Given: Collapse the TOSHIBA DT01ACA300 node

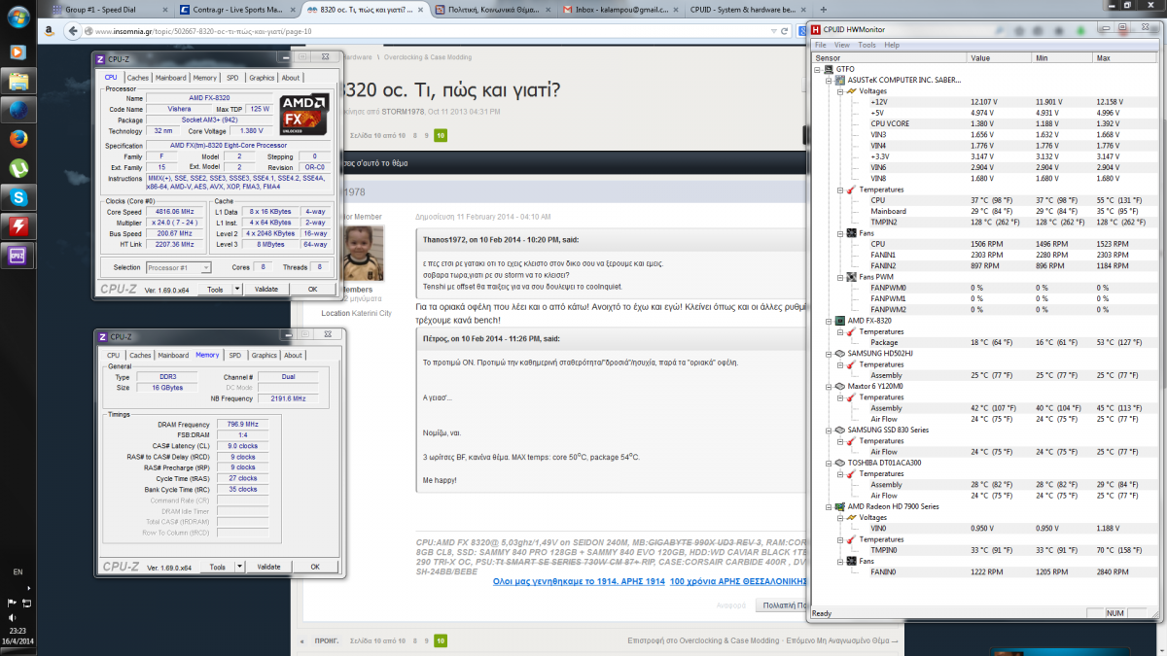Looking at the screenshot, I should pyautogui.click(x=829, y=463).
